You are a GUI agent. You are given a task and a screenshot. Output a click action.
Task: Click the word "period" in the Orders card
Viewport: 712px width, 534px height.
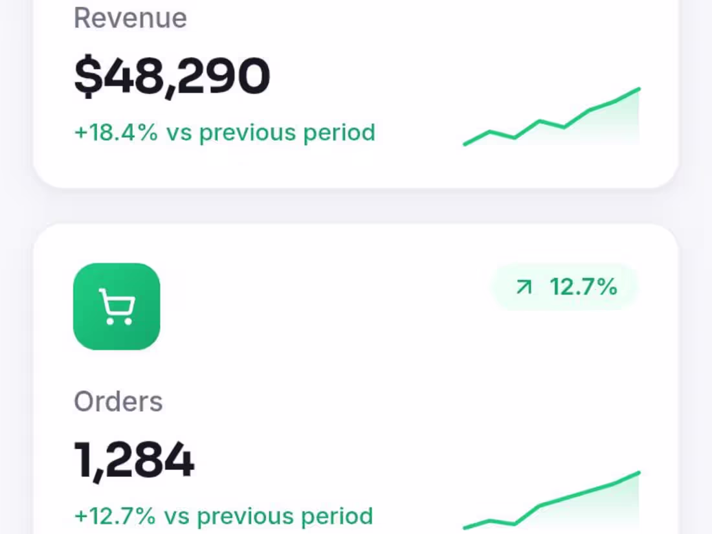pyautogui.click(x=337, y=517)
